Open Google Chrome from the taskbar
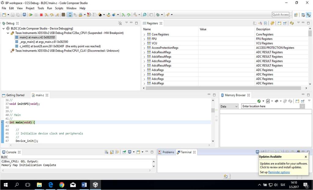The image size is (313, 190). coord(62,185)
